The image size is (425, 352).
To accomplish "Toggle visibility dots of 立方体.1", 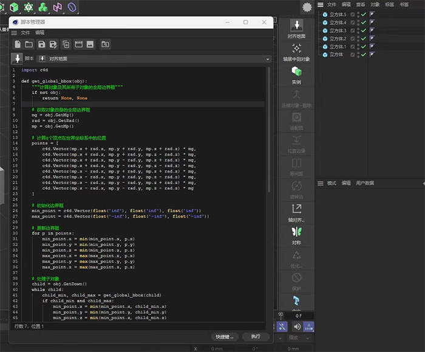I will coord(358,47).
